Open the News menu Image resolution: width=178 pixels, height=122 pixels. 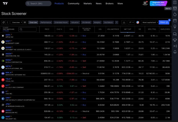98,3
